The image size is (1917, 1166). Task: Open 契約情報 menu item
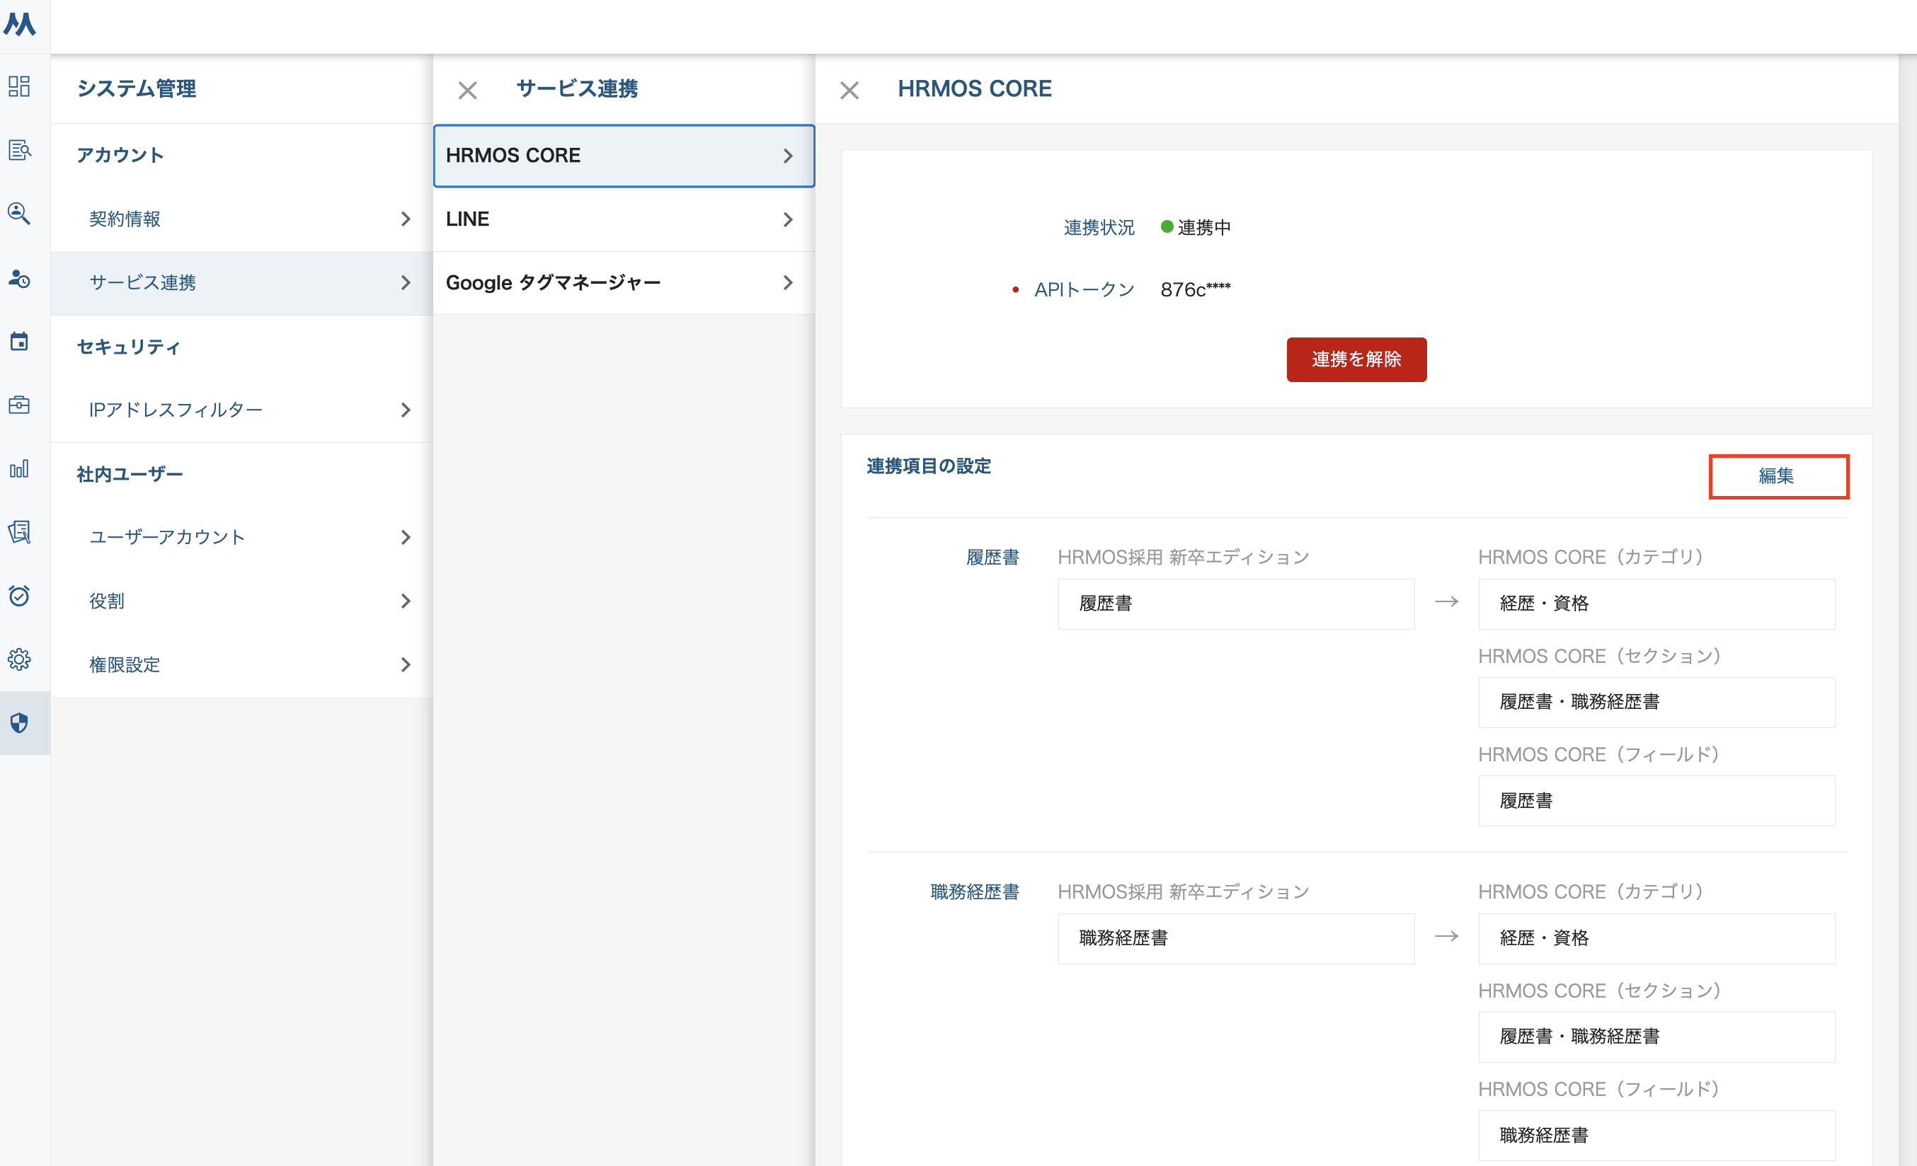point(242,219)
